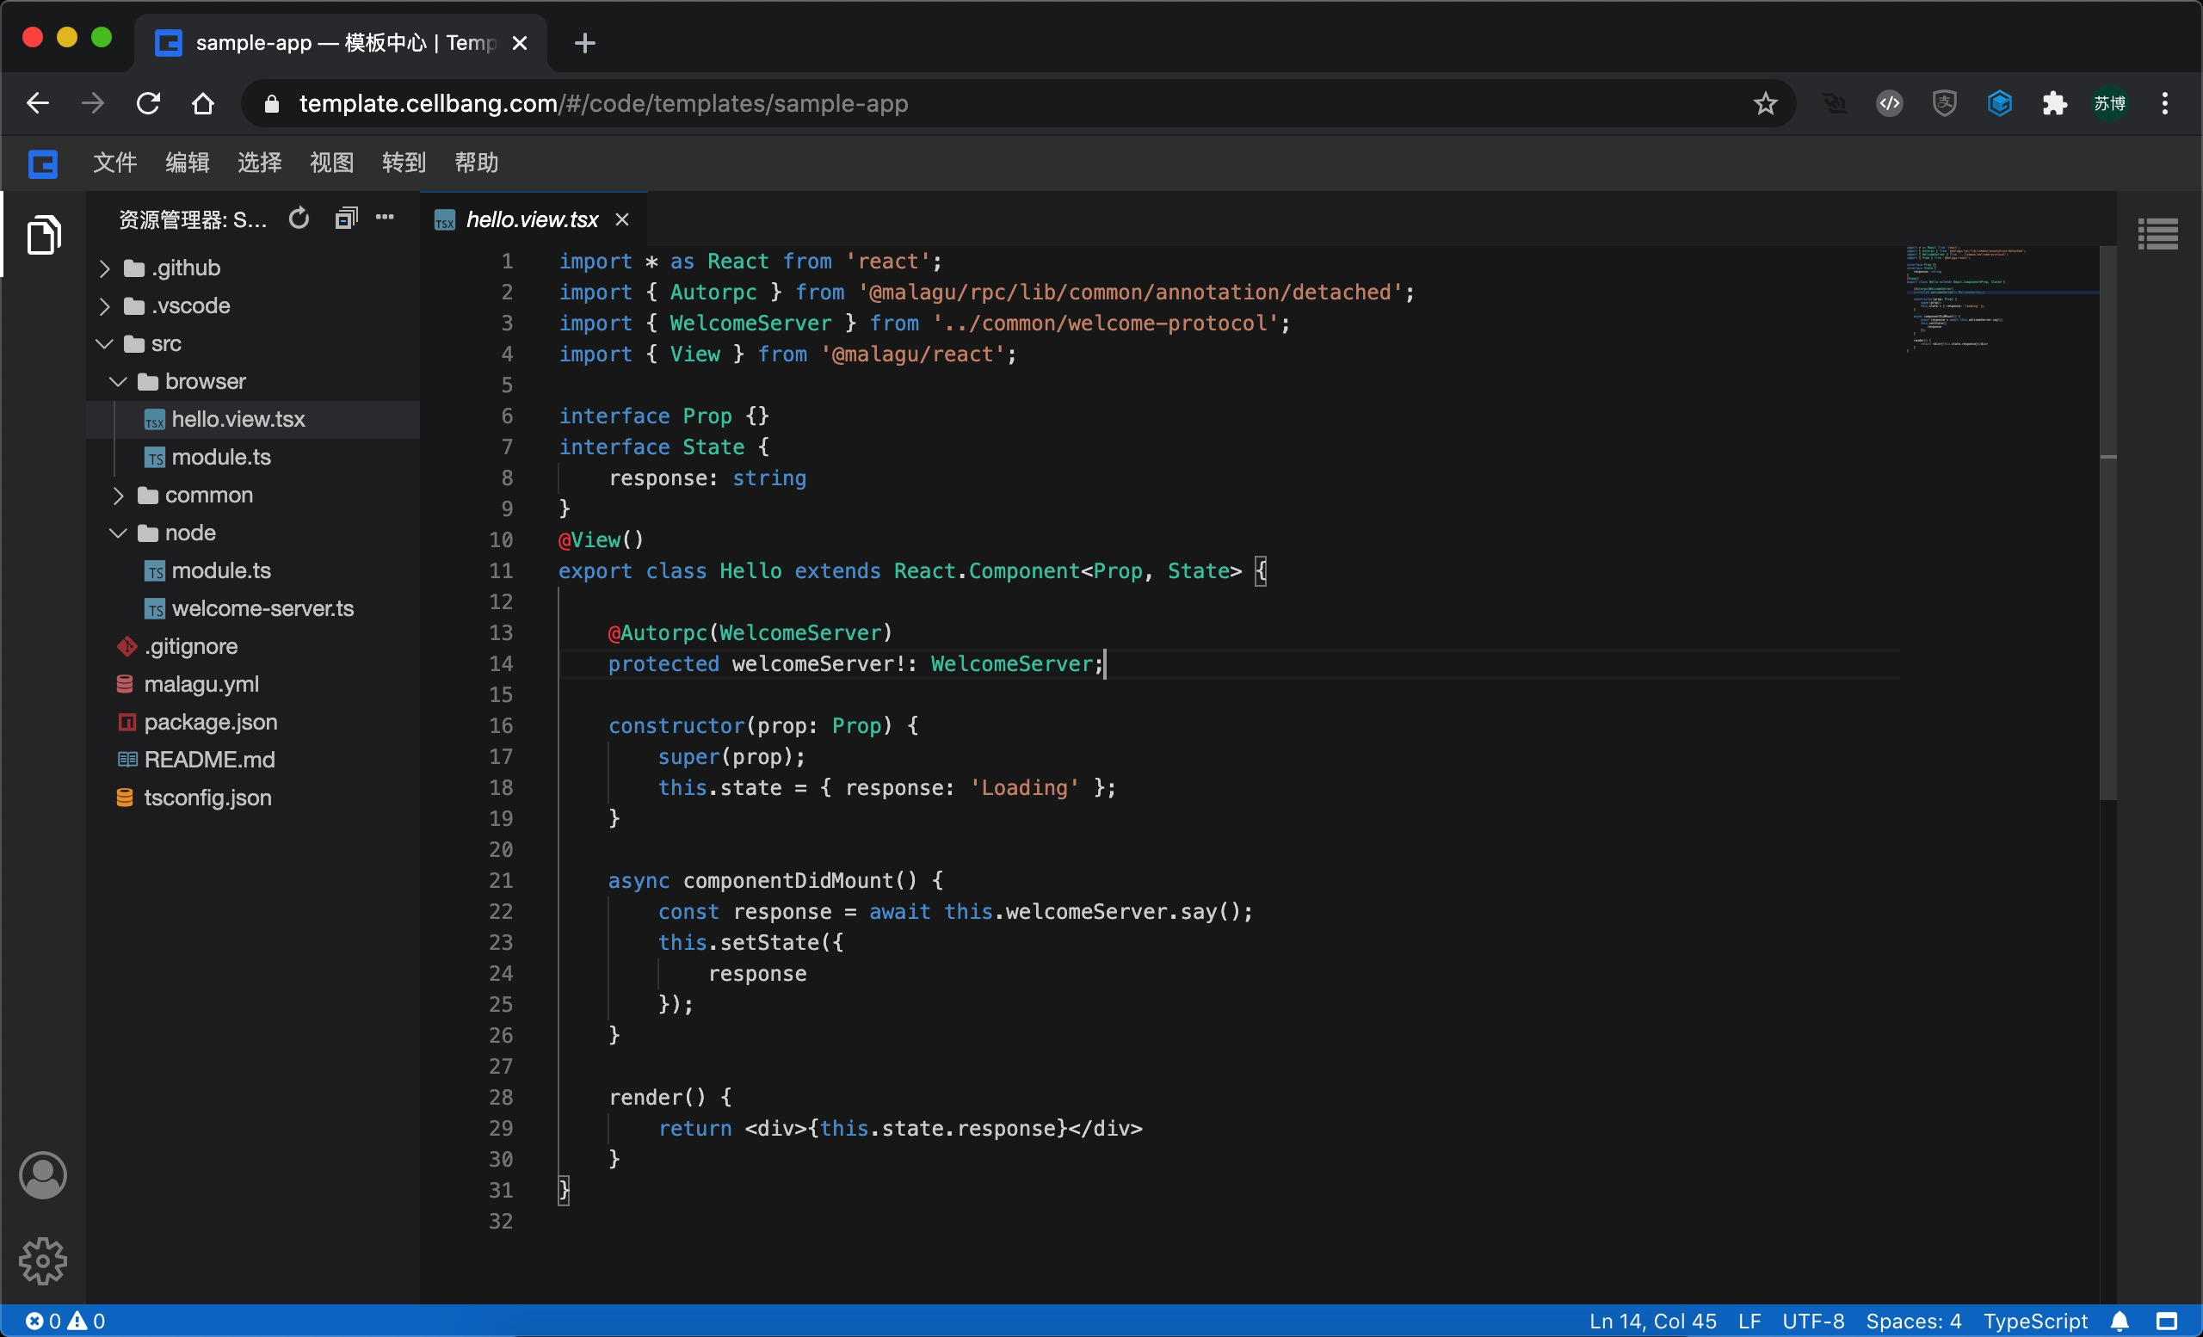Screen dimensions: 2203x1337
Task: Open the 文件 menu
Action: pyautogui.click(x=114, y=163)
